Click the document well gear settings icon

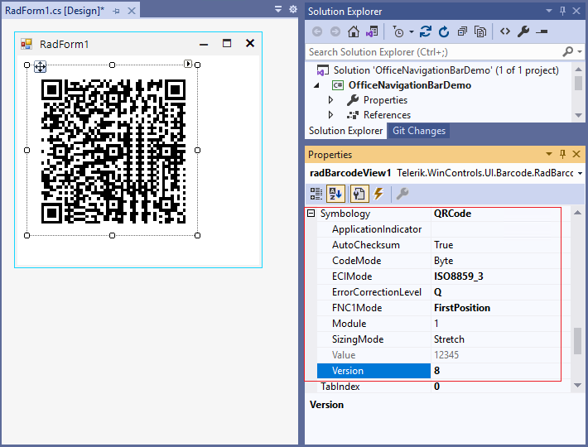click(293, 9)
